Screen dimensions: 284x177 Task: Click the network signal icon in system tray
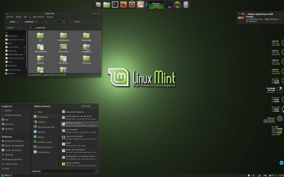[x=259, y=175]
